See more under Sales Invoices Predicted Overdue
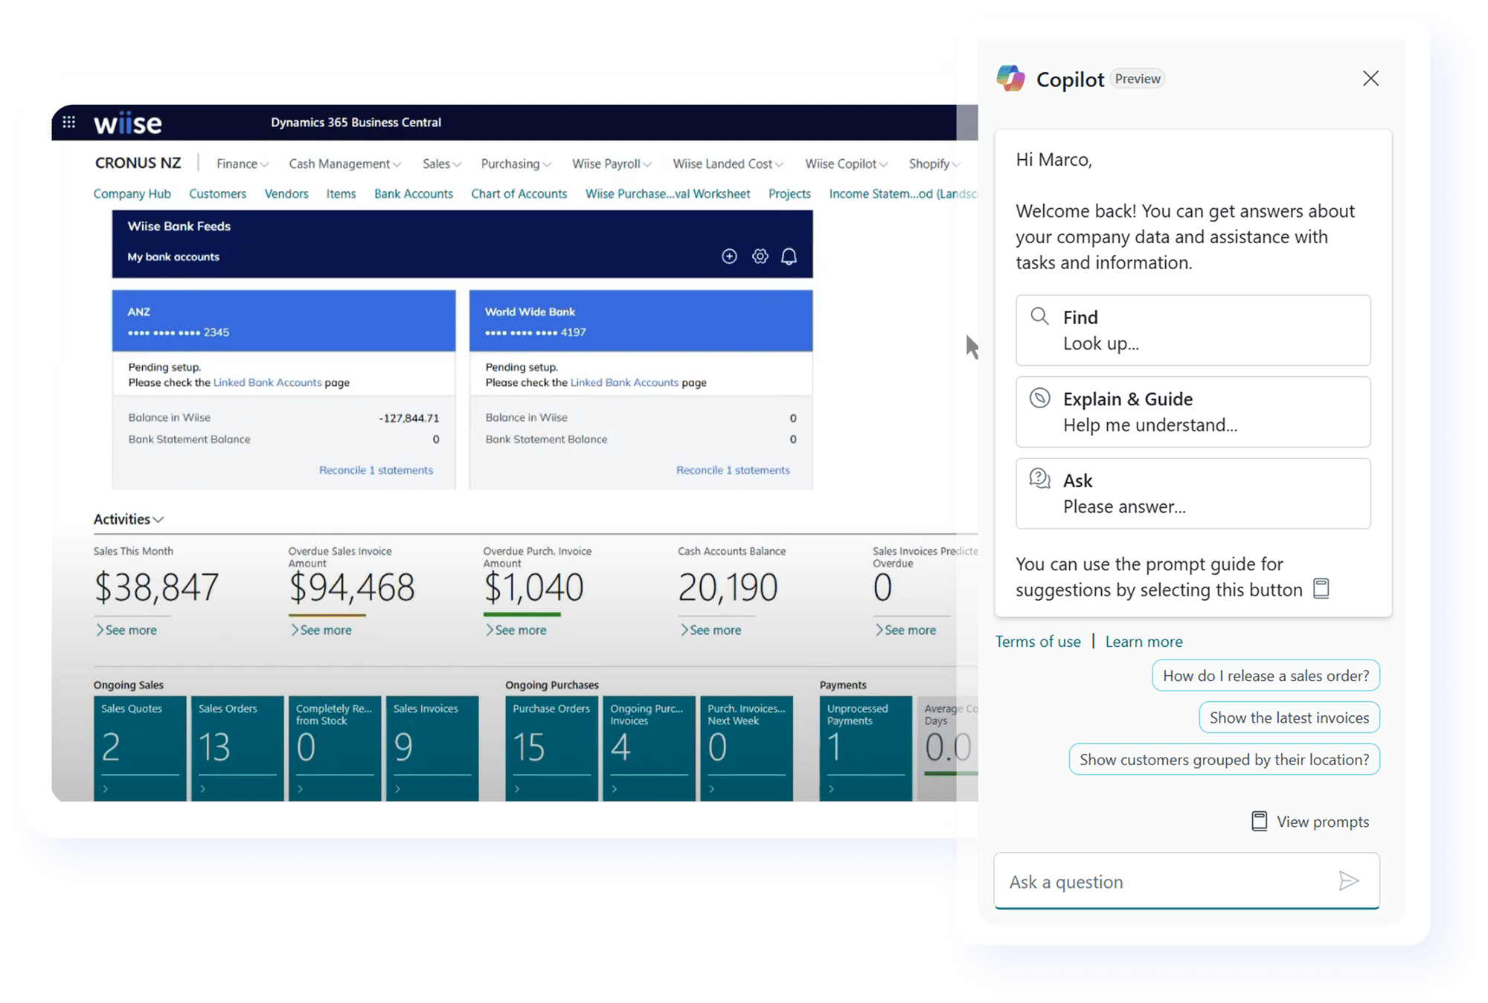 point(905,630)
